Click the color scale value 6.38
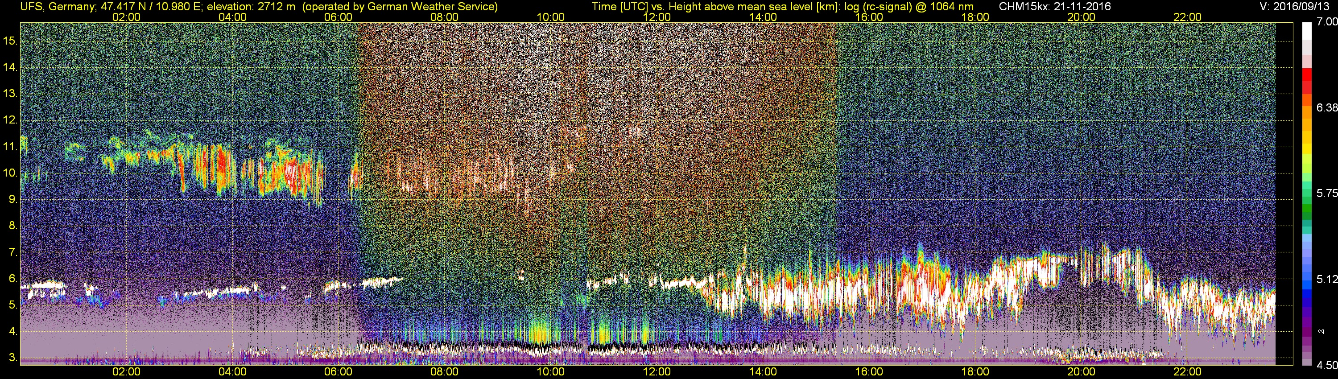This screenshot has width=1338, height=379. pyautogui.click(x=1327, y=107)
